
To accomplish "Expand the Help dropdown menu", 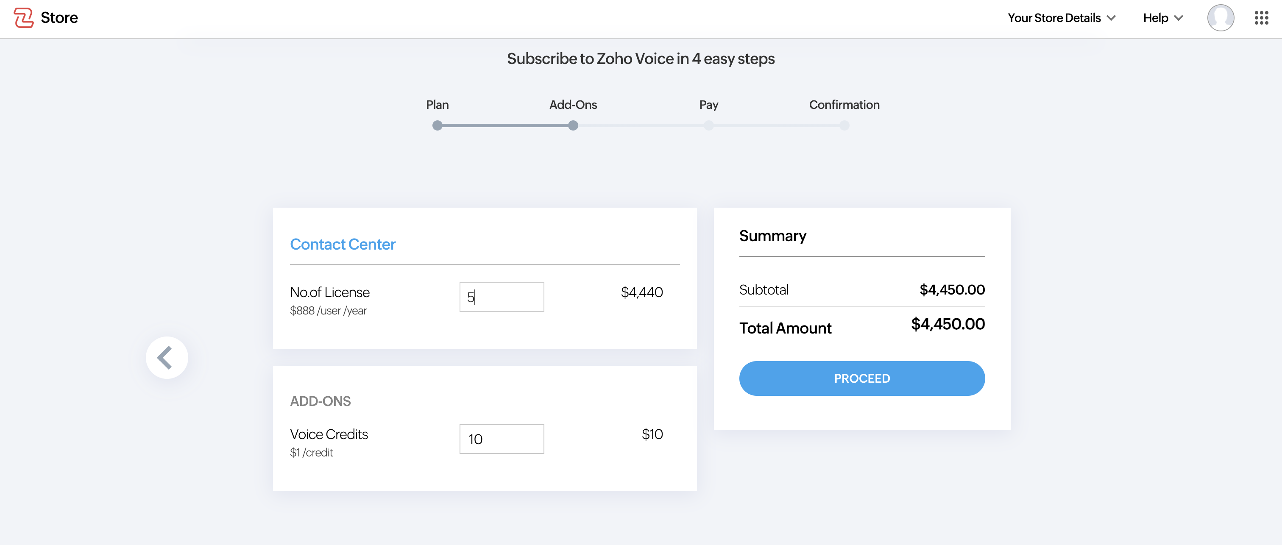I will [1162, 18].
